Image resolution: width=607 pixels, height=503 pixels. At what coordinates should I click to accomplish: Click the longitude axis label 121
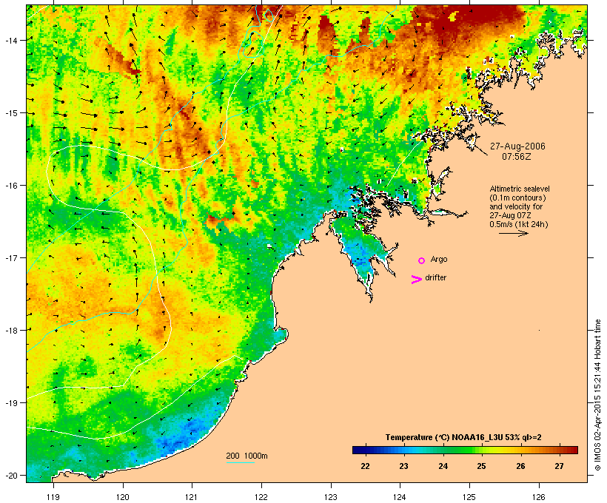click(192, 497)
